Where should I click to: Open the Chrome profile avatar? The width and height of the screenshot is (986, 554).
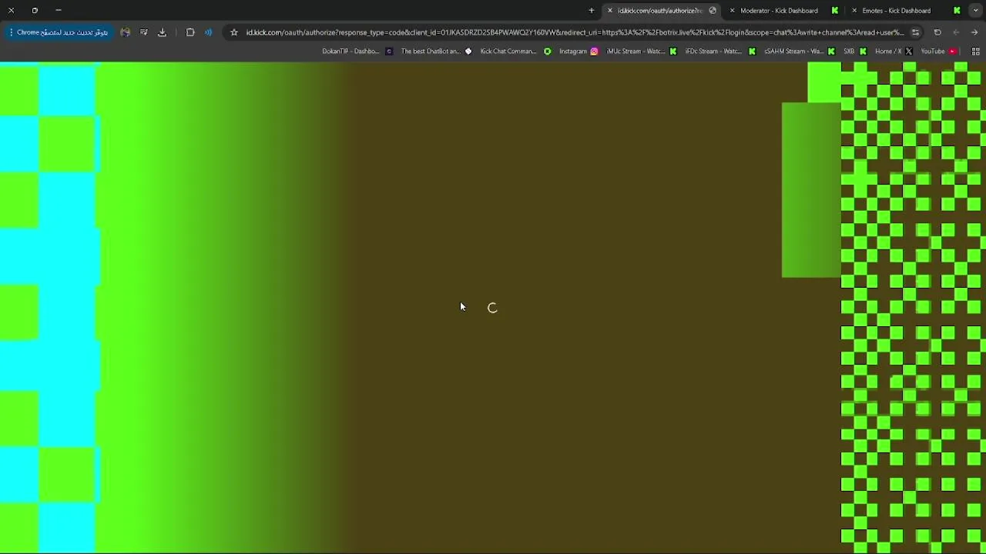pos(126,32)
